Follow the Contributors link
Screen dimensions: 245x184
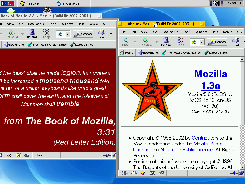[205, 138]
